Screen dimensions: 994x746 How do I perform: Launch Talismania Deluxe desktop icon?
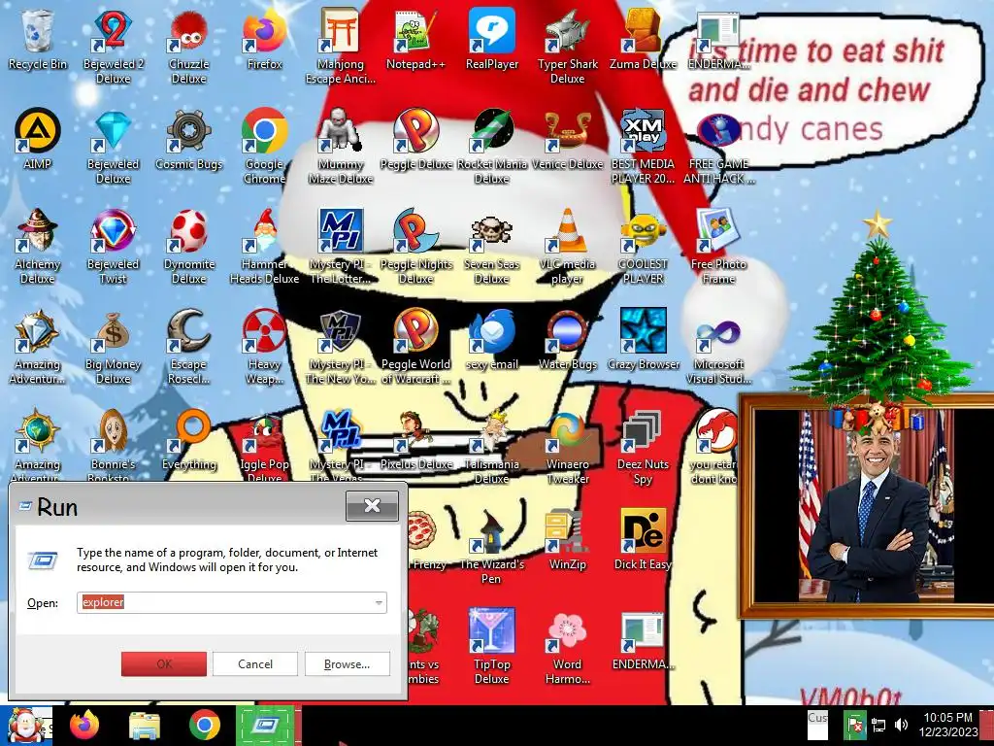coord(492,447)
